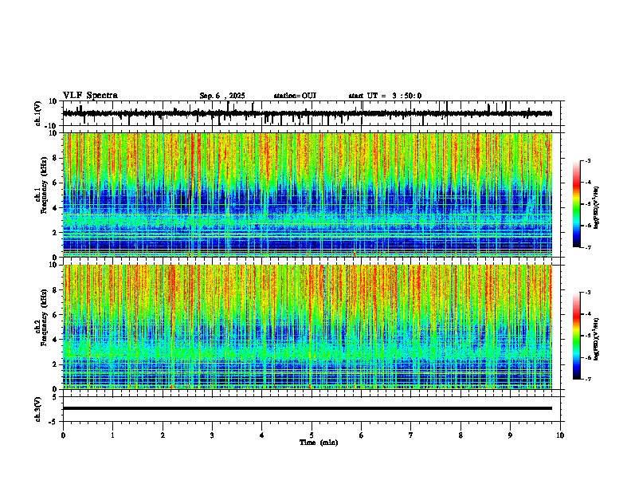Click time axis tick label "7"
631x488 pixels.
pos(411,435)
